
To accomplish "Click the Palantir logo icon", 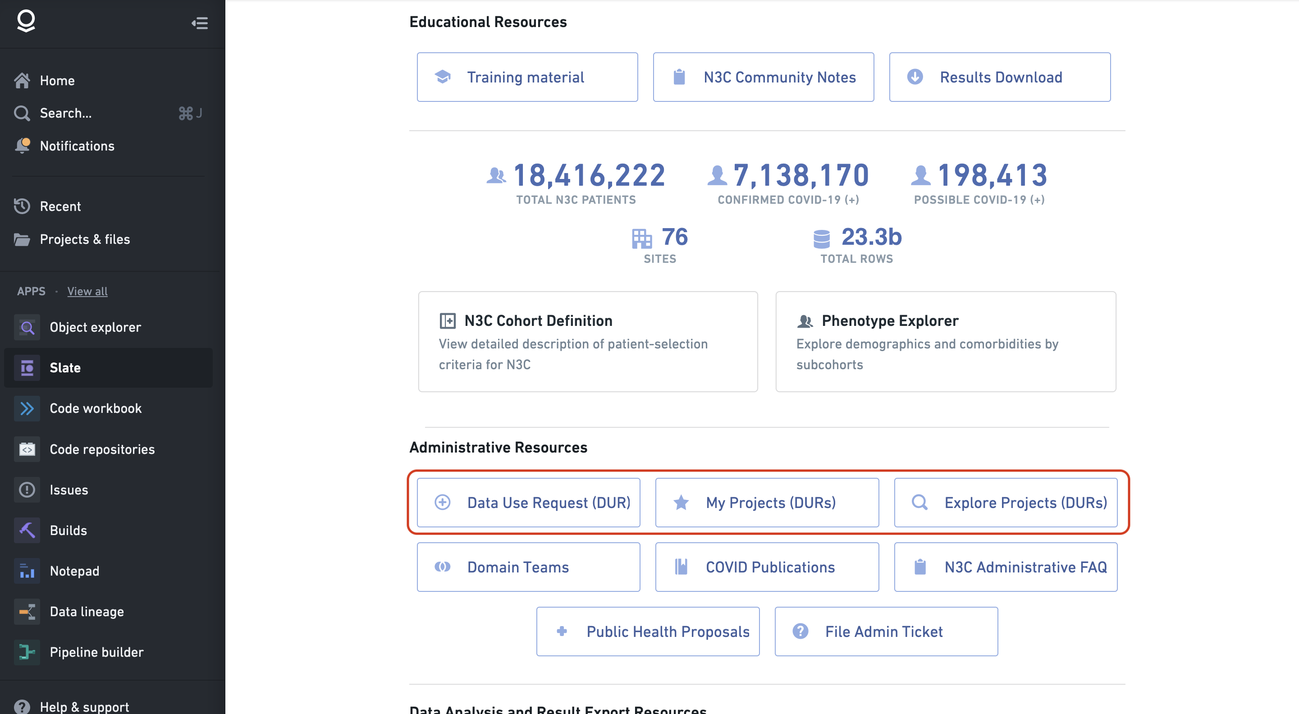I will click(26, 21).
